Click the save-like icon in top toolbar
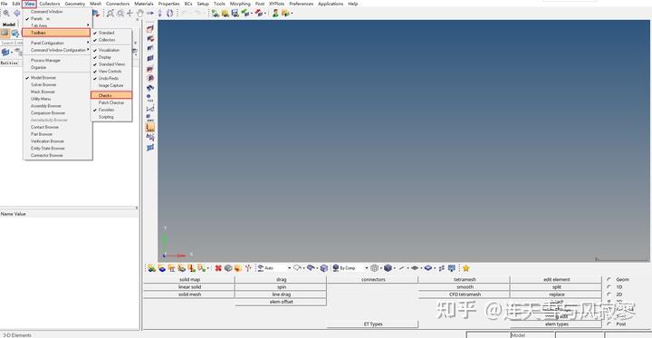This screenshot has height=338, width=652. click(x=235, y=13)
